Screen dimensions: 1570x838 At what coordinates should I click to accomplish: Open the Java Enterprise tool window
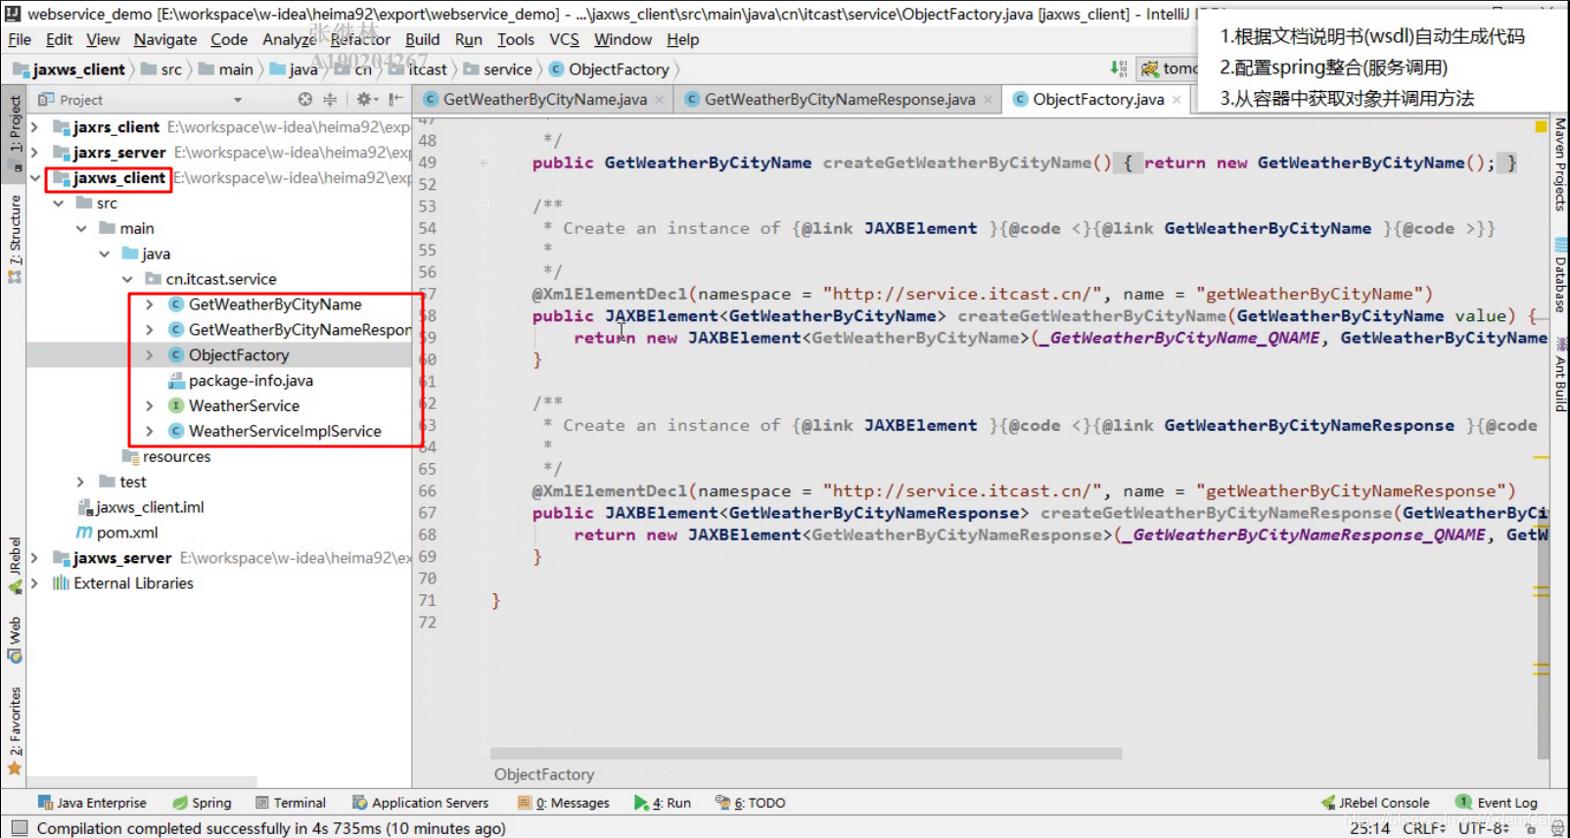[92, 803]
